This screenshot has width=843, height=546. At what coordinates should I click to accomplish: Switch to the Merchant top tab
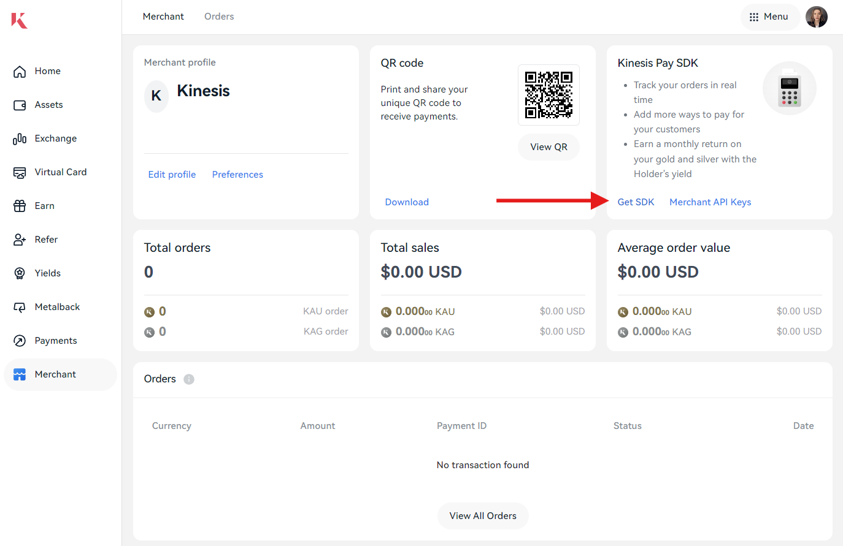[163, 17]
